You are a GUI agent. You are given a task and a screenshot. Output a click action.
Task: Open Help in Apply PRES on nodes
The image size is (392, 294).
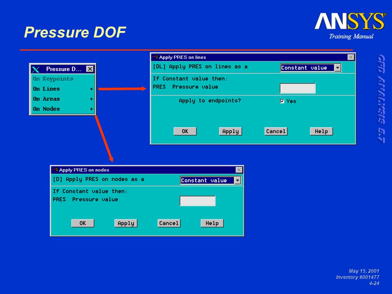tap(212, 223)
